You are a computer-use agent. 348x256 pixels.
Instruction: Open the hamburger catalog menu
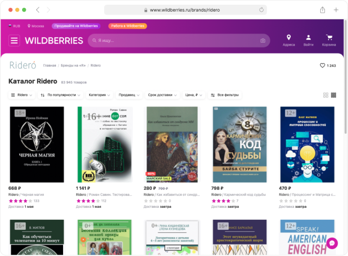pyautogui.click(x=14, y=40)
